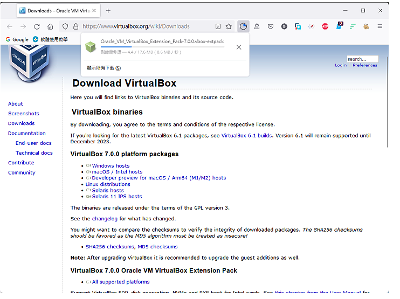Viewport: 400px width, 299px height.
Task: Click the green cube extpack file icon
Action: 91,47
